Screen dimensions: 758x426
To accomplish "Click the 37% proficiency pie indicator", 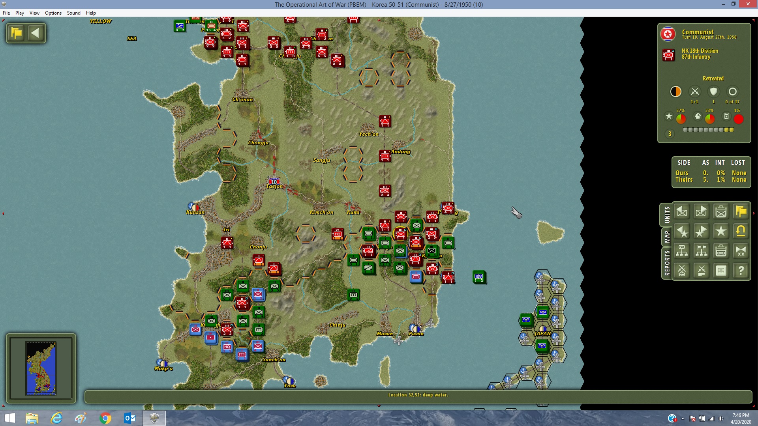I will click(681, 119).
